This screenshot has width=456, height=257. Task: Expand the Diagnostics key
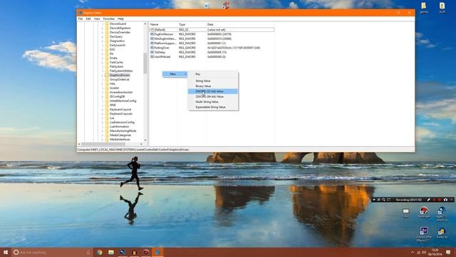click(x=103, y=41)
